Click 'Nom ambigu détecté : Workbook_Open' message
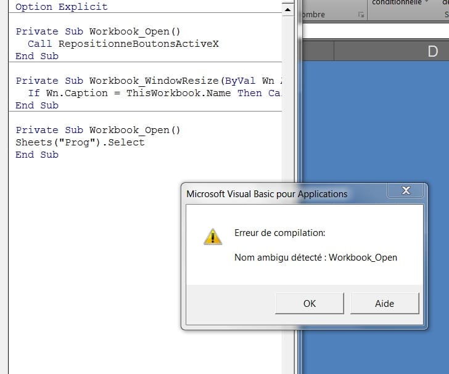Viewport: 449px width, 374px height. pyautogui.click(x=316, y=258)
